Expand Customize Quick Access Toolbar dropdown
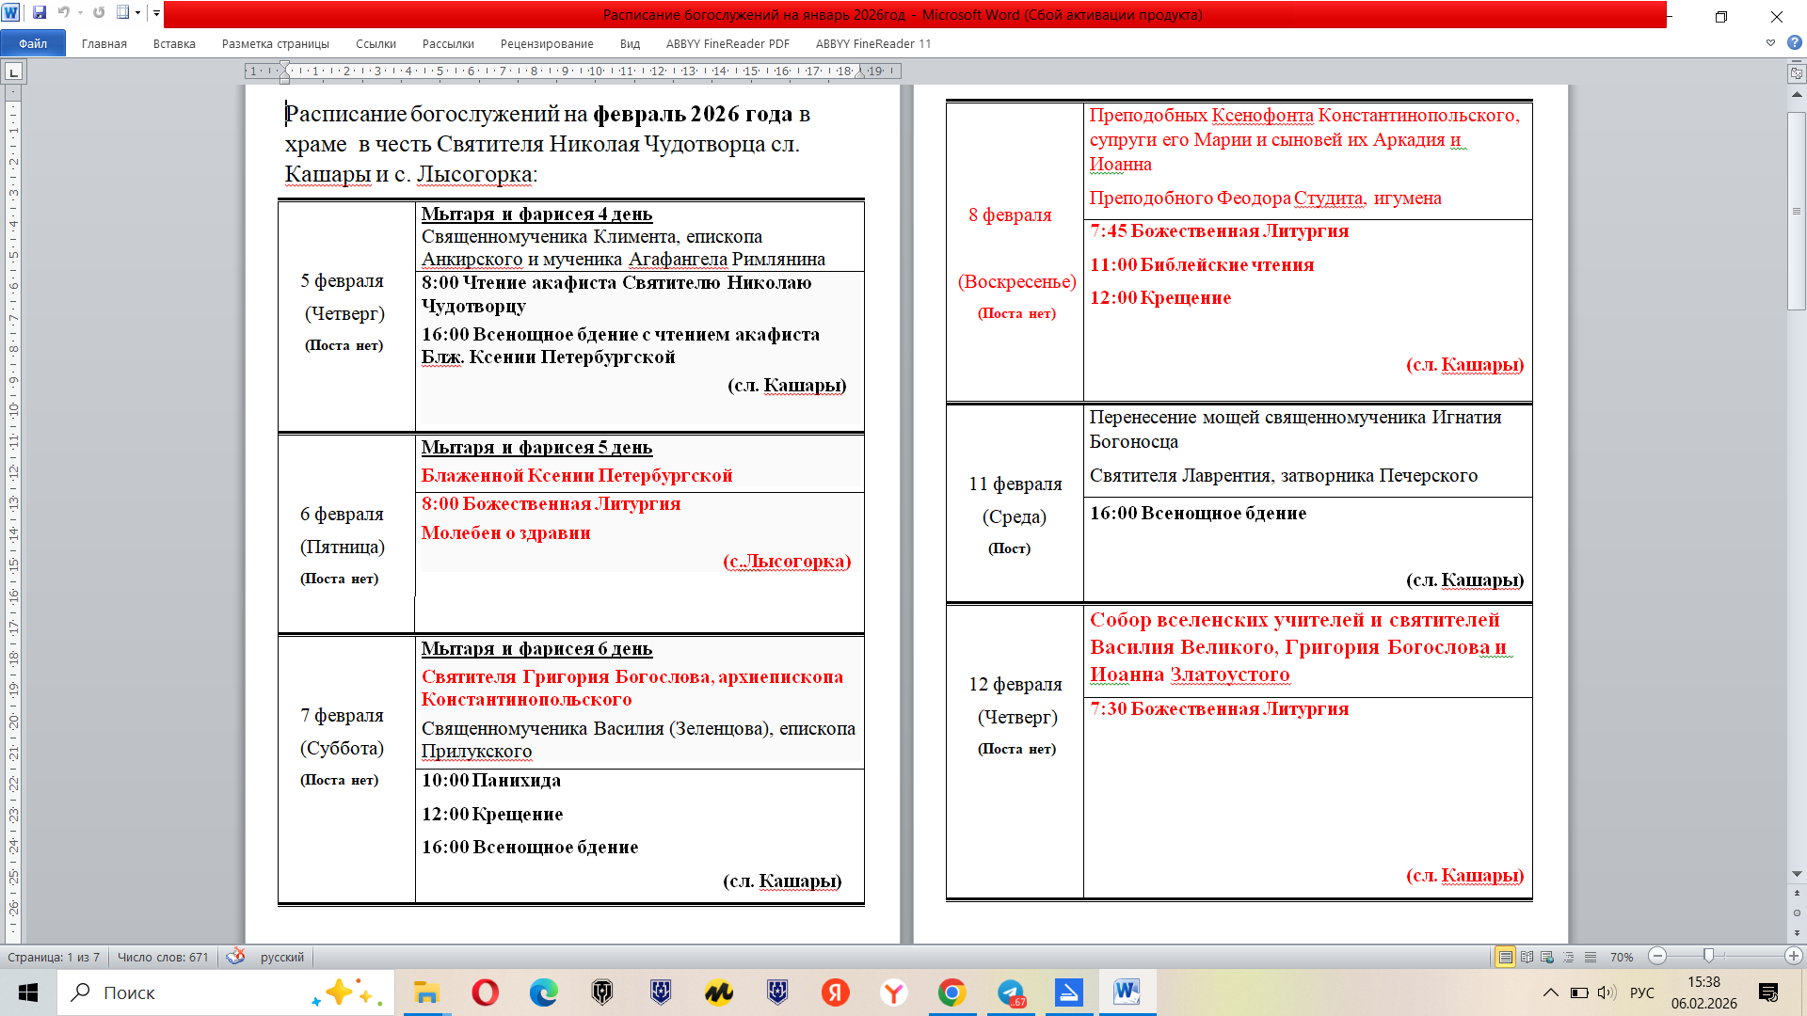Screen dimensions: 1807x1016 157,13
